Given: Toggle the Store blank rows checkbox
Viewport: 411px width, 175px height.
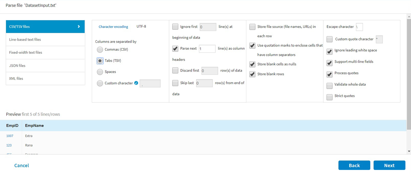Looking at the screenshot, I should (x=252, y=74).
